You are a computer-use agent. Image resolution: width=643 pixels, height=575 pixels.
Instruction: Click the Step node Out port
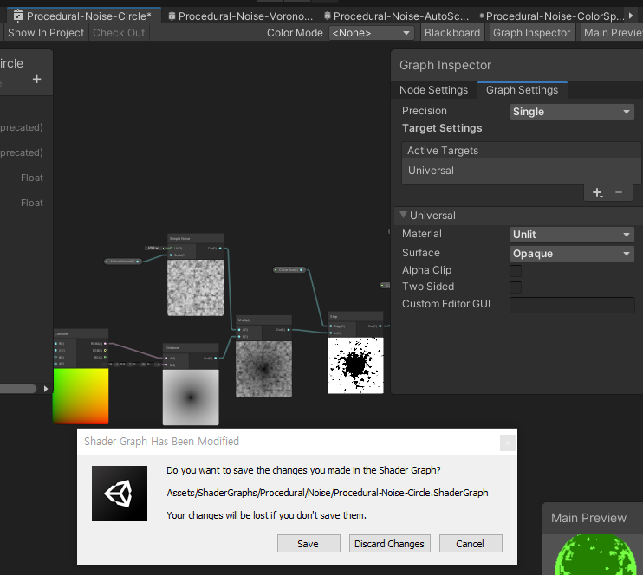380,326
